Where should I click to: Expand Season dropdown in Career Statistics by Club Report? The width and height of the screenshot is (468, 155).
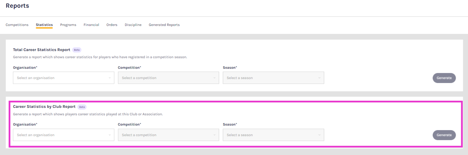coord(273,135)
